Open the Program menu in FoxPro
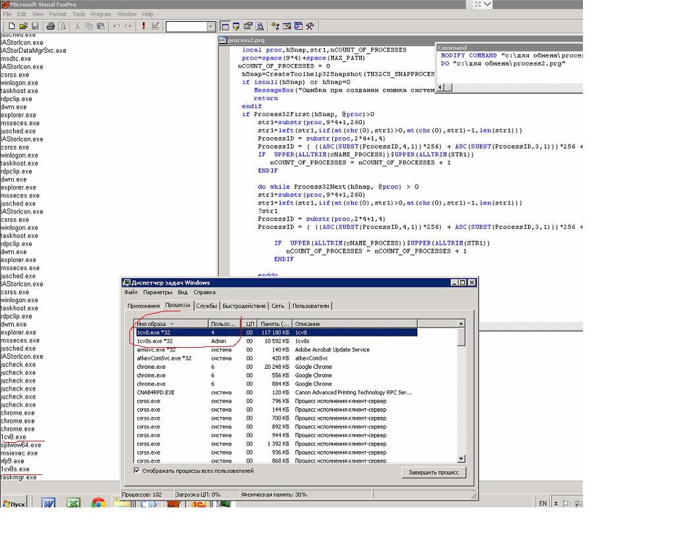 pyautogui.click(x=101, y=14)
